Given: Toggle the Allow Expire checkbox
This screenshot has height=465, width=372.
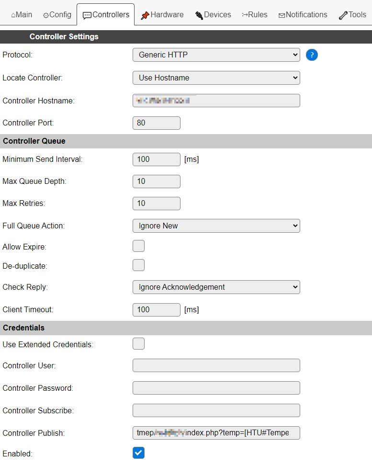Looking at the screenshot, I should tap(138, 246).
